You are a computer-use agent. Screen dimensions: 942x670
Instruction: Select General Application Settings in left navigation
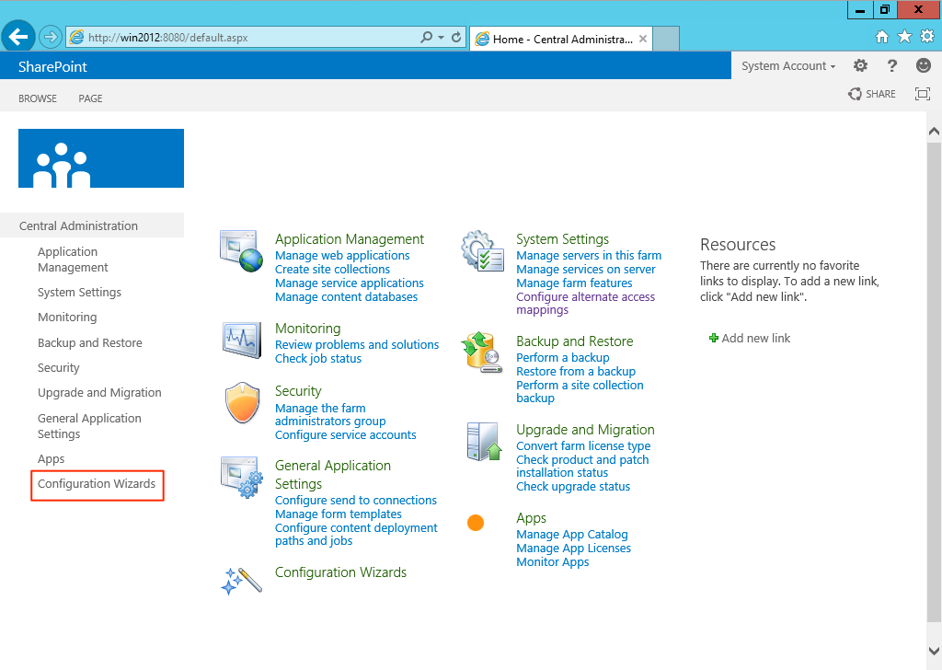click(89, 426)
